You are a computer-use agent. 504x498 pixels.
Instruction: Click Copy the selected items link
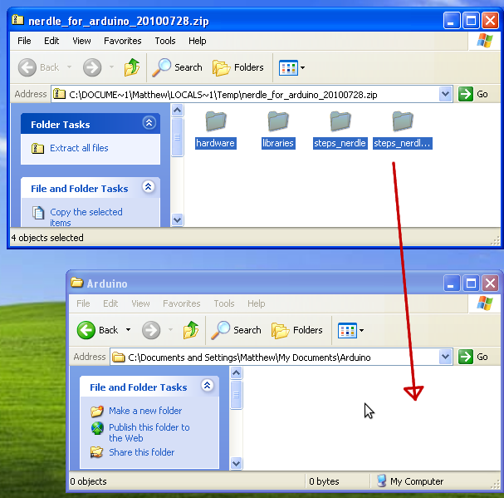coord(86,217)
